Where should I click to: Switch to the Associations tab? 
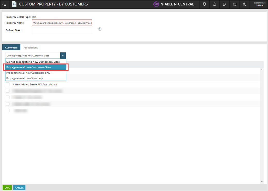point(30,47)
